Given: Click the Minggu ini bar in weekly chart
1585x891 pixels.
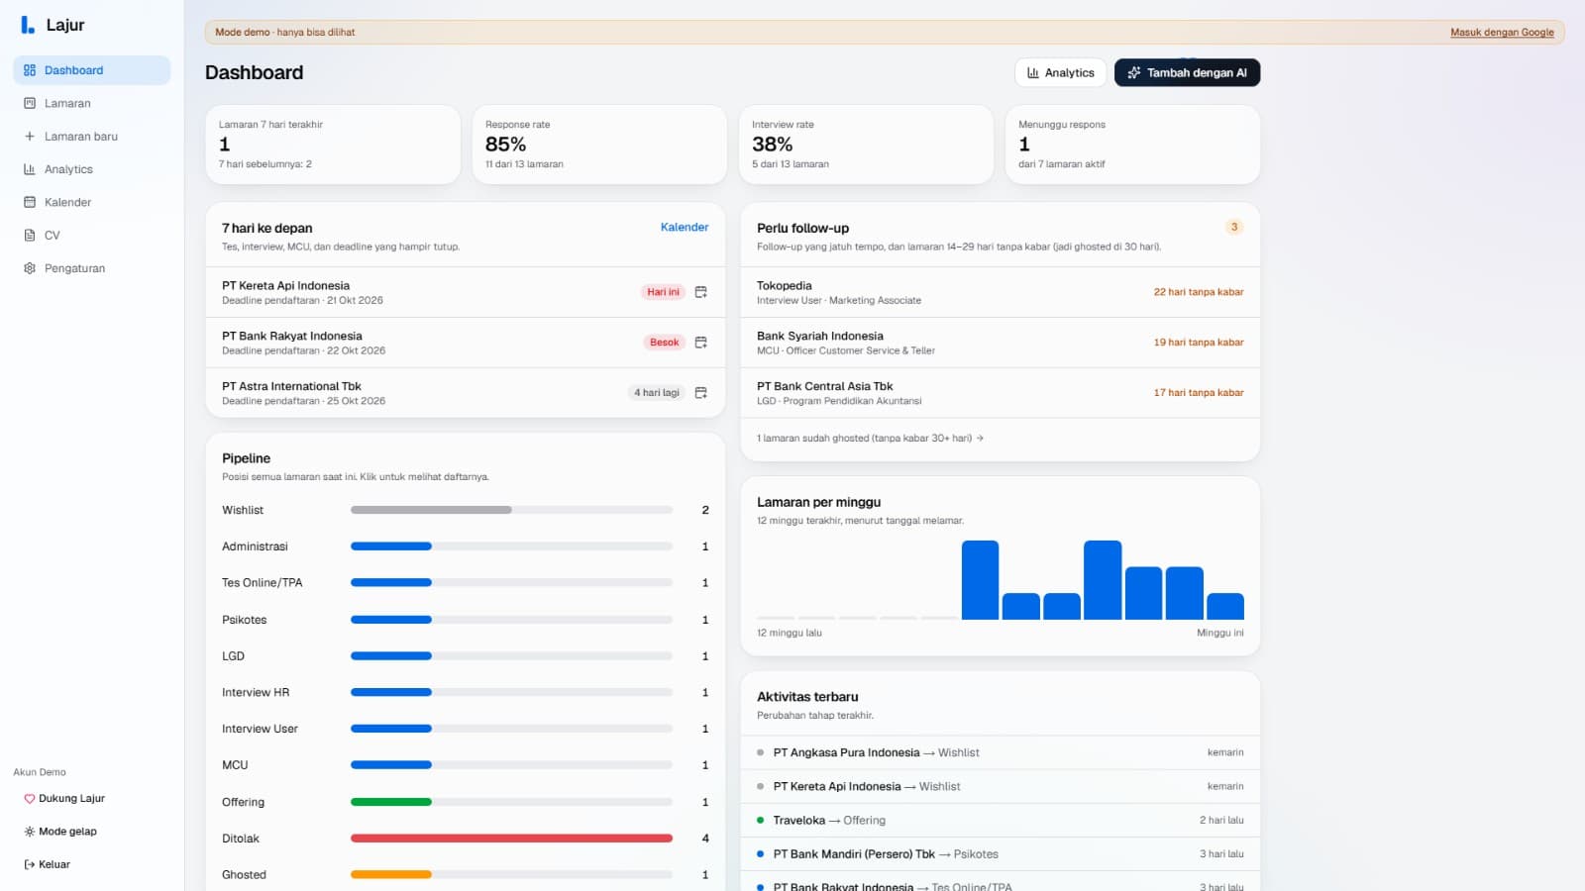Looking at the screenshot, I should [x=1225, y=606].
